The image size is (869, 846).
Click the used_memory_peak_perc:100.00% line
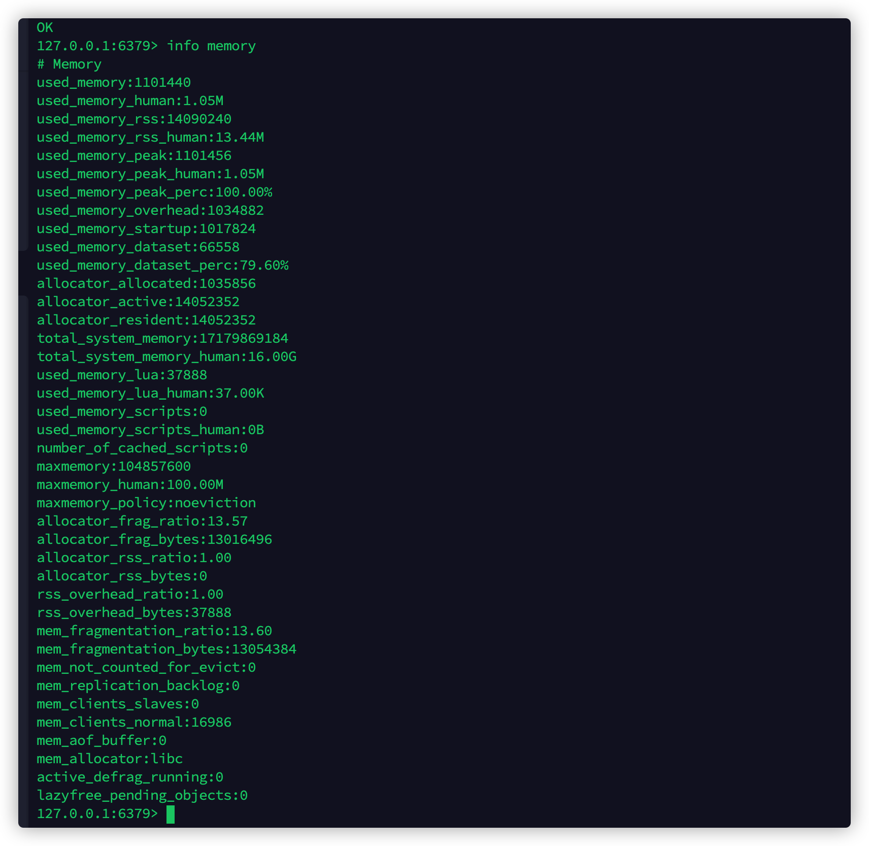click(x=154, y=192)
